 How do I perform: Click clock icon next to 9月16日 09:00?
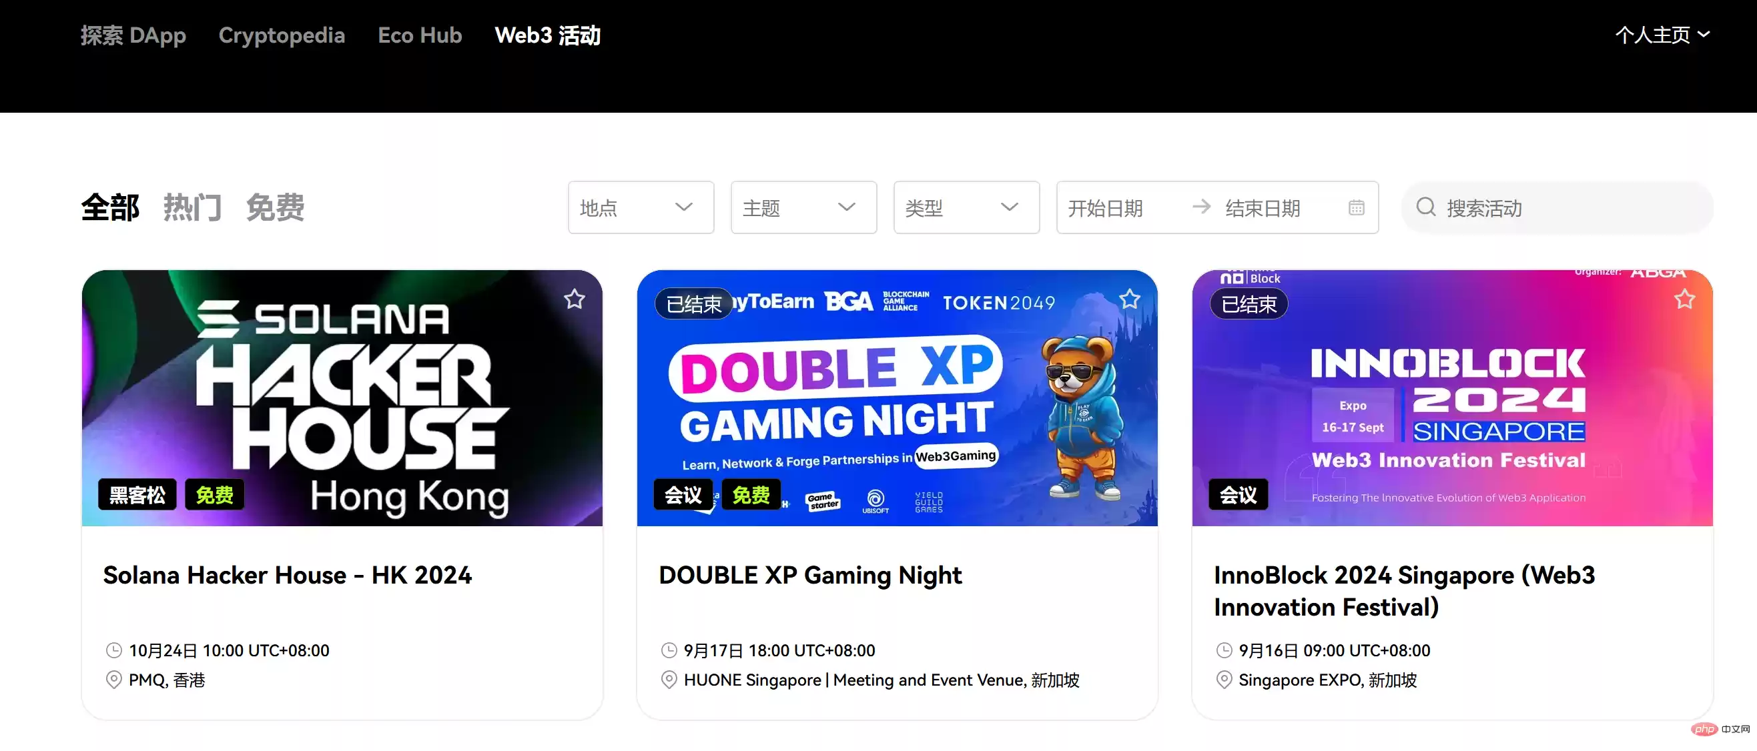pyautogui.click(x=1224, y=651)
